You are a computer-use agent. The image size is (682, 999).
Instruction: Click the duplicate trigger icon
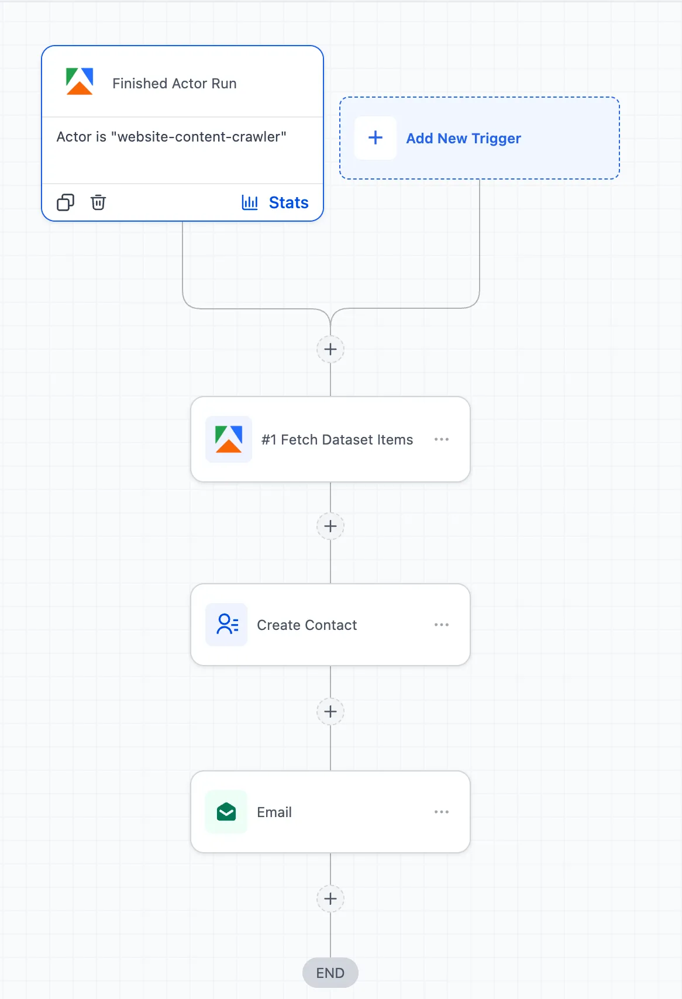[65, 202]
